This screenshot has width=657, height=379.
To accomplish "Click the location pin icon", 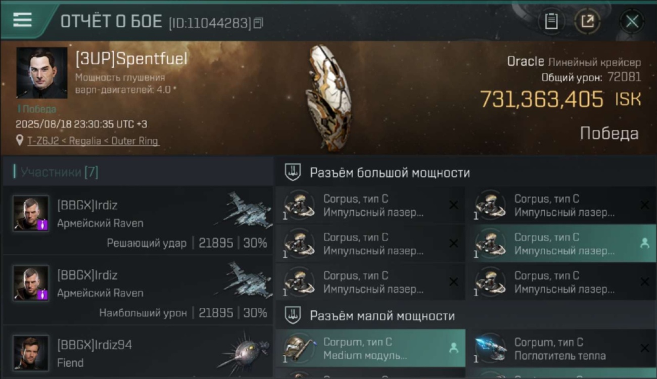I will tap(20, 141).
